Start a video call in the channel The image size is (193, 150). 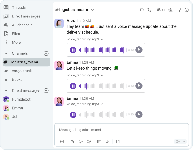[142, 10]
